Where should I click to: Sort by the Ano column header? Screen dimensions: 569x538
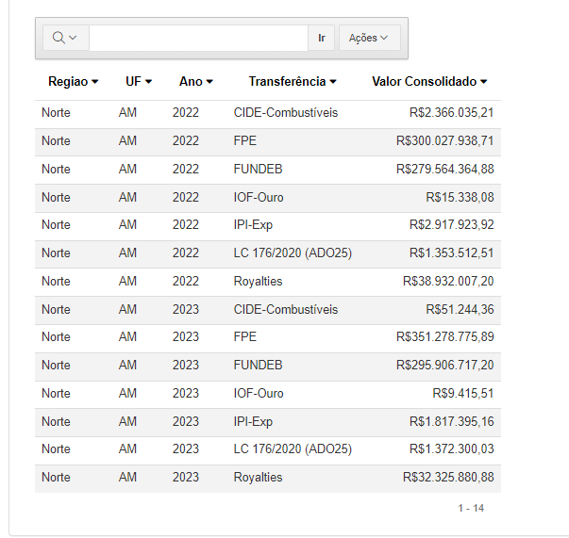pyautogui.click(x=196, y=82)
